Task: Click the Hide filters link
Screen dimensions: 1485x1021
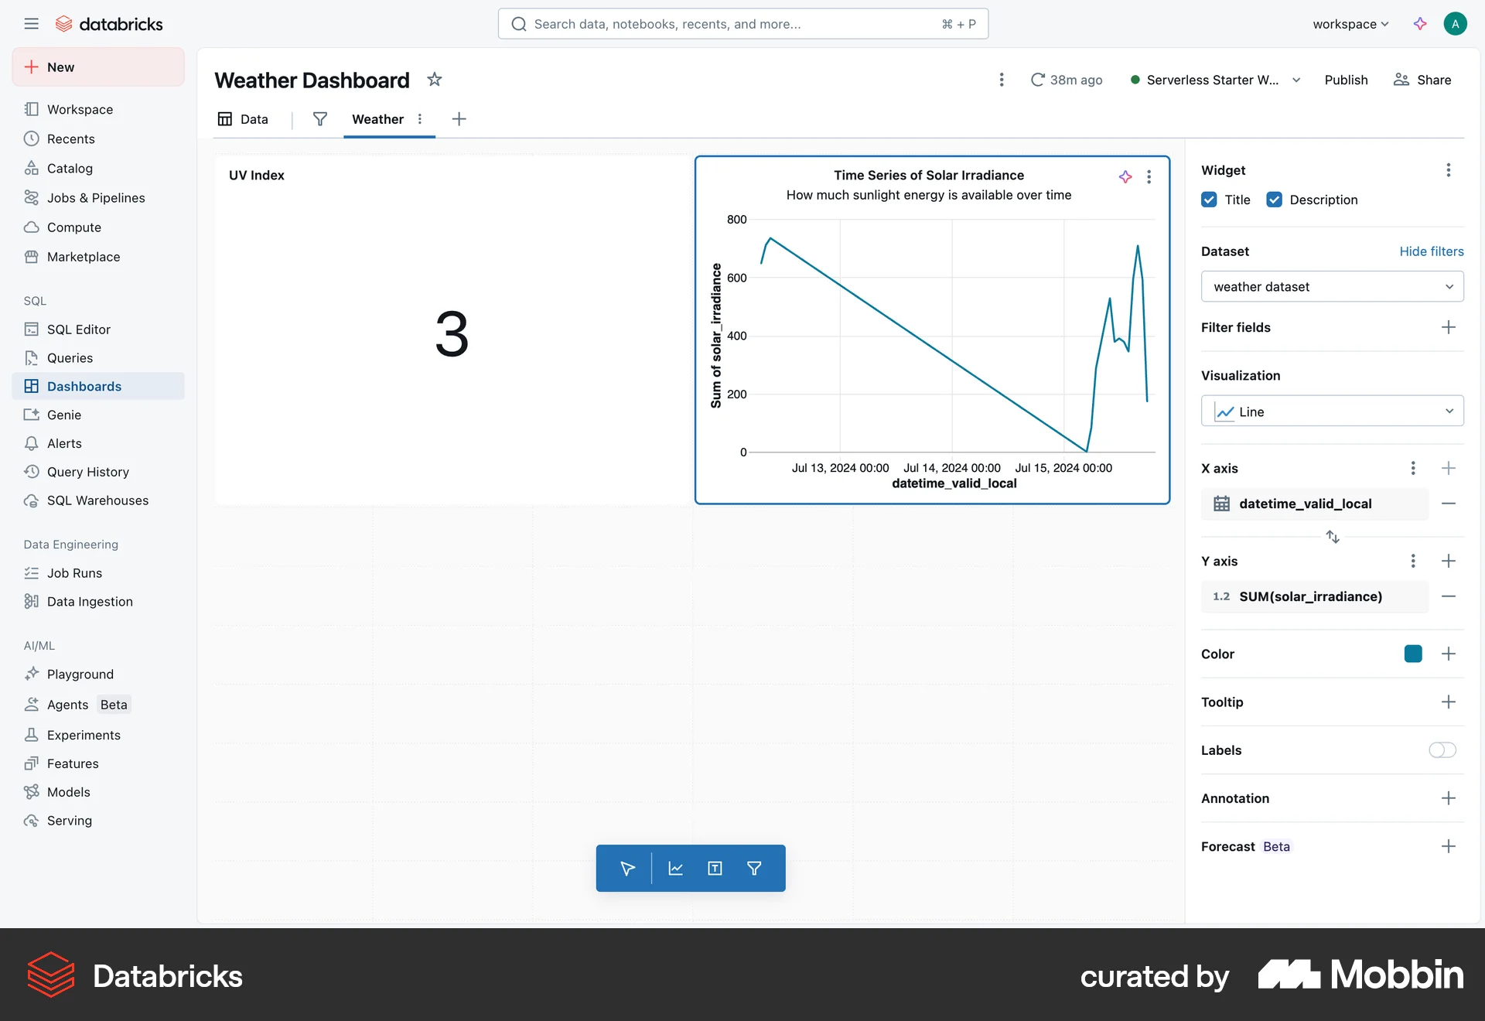Action: tap(1432, 251)
